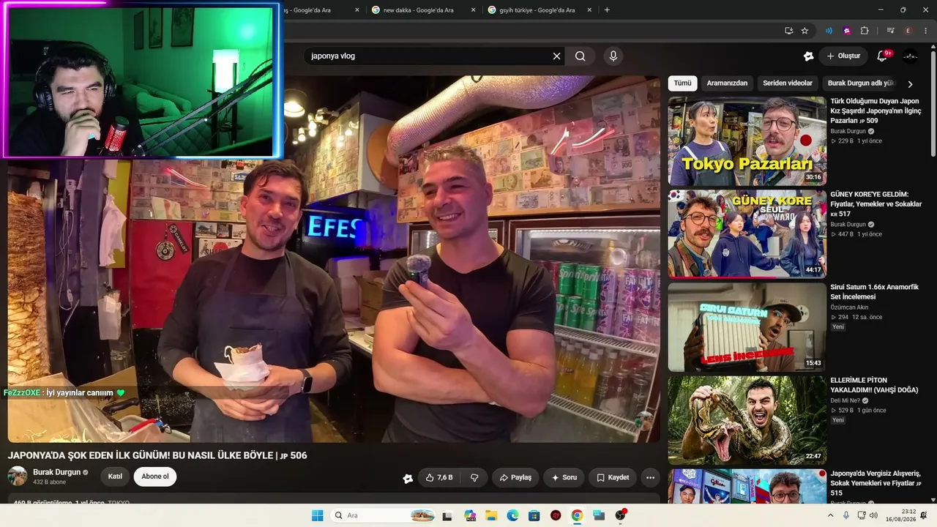
Task: Click the video player to pause
Action: click(x=334, y=259)
